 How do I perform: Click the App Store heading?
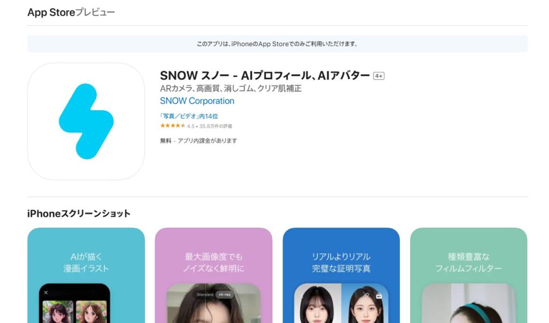point(51,12)
